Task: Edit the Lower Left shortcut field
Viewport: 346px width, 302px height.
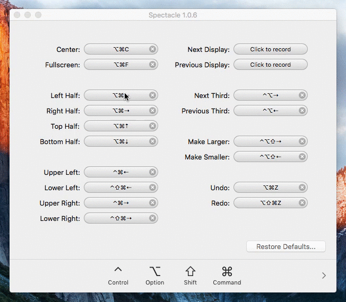Action: tap(121, 188)
